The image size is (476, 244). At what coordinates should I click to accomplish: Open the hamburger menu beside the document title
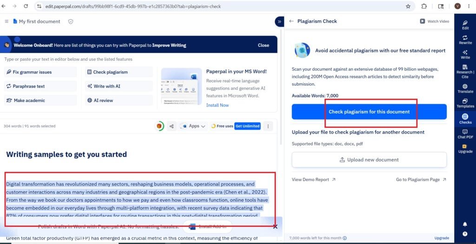7,21
